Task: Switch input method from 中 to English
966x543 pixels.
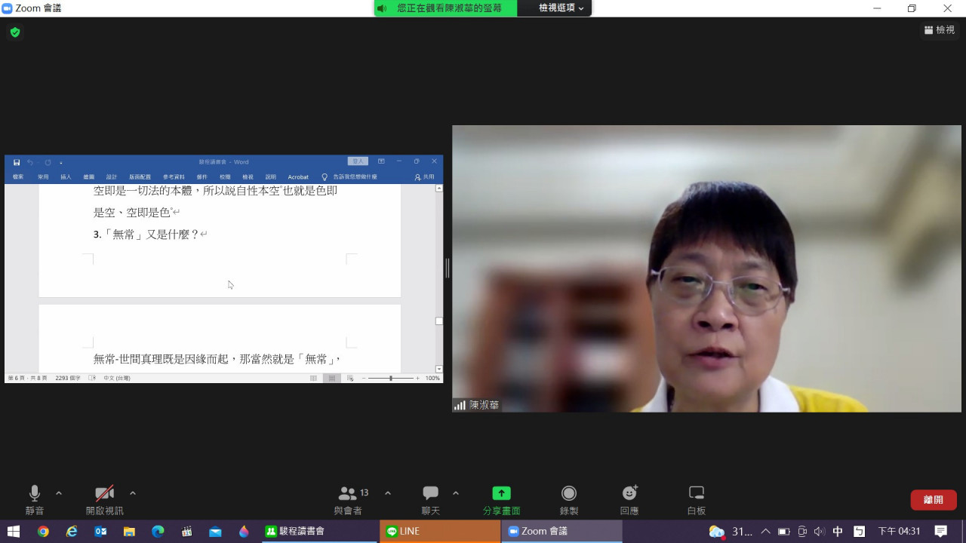Action: (838, 531)
